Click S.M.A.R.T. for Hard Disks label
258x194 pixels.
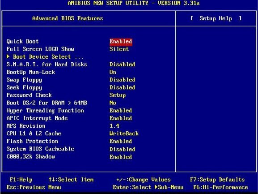pos(47,64)
